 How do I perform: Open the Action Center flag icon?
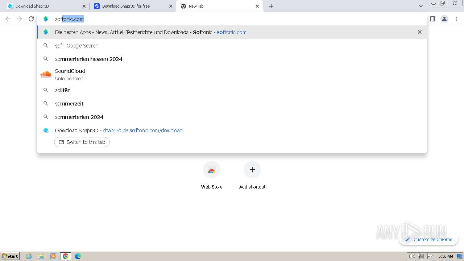point(430,256)
